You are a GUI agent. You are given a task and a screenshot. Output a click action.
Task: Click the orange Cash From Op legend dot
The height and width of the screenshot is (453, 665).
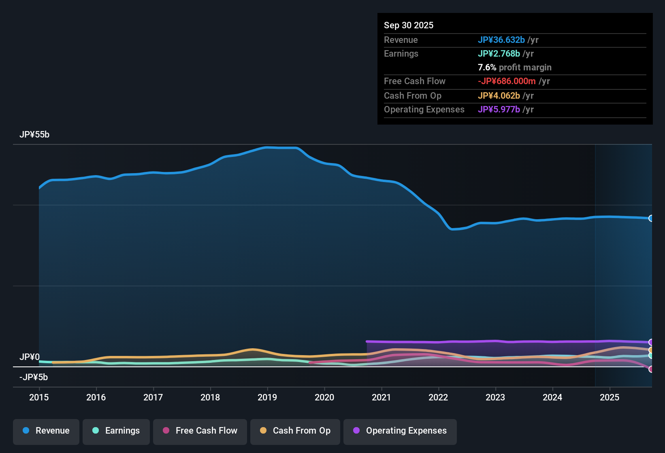(x=263, y=431)
